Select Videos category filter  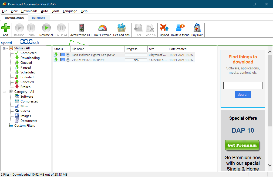point(25,111)
